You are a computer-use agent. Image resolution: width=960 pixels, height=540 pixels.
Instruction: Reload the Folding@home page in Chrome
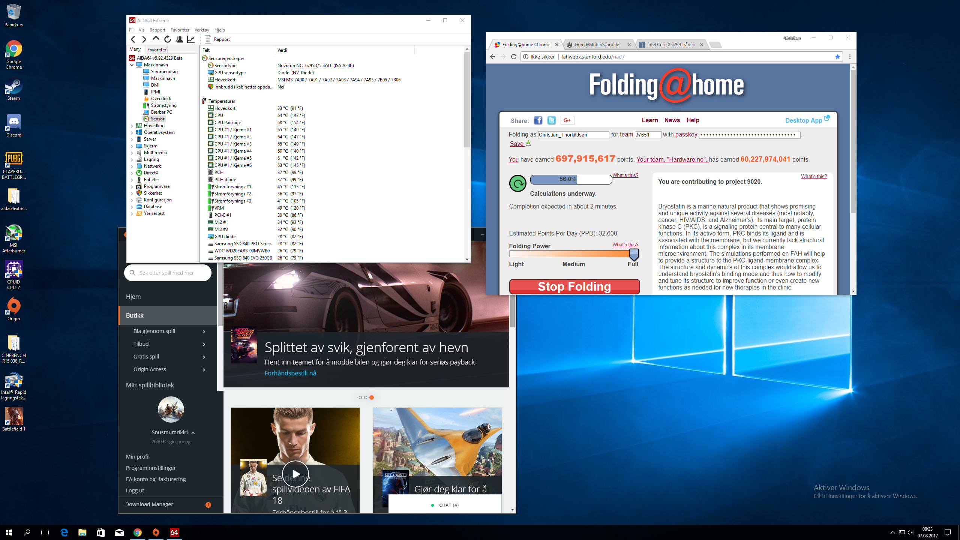(514, 57)
